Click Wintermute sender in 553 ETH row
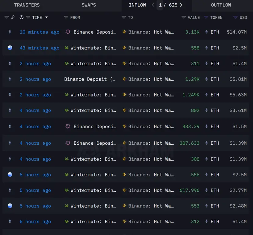 [93, 206]
